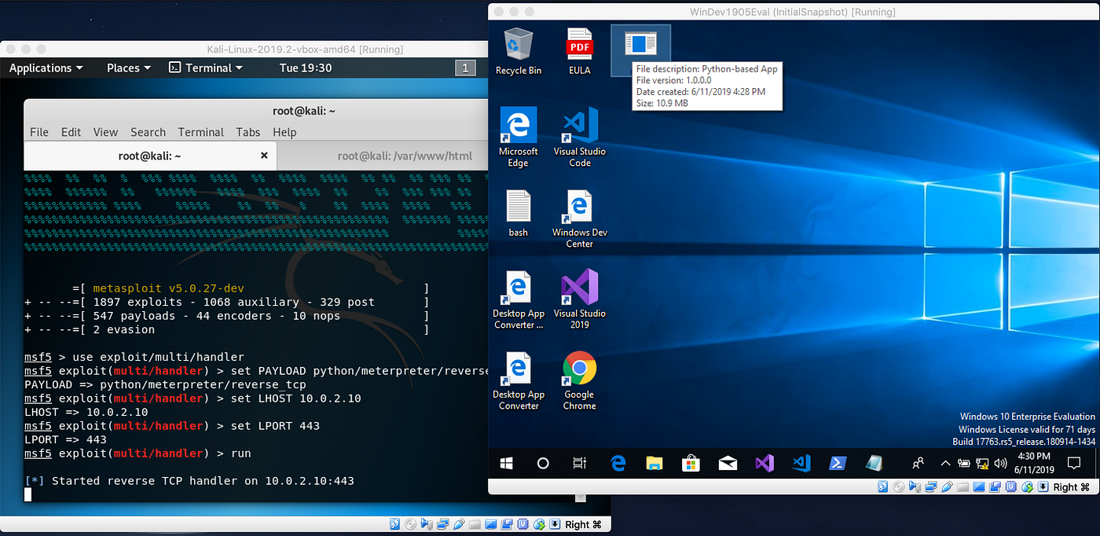This screenshot has height=536, width=1100.
Task: Close the root@kali: ~ terminal tab
Action: tap(264, 156)
